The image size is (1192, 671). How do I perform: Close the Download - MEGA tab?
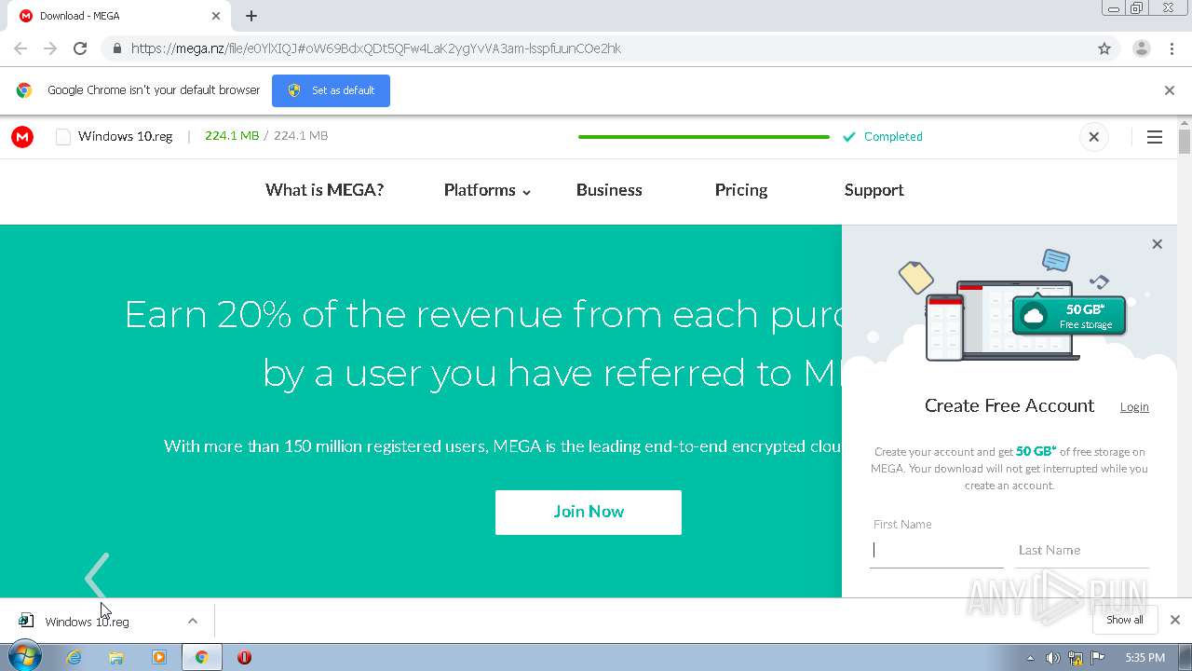[216, 16]
